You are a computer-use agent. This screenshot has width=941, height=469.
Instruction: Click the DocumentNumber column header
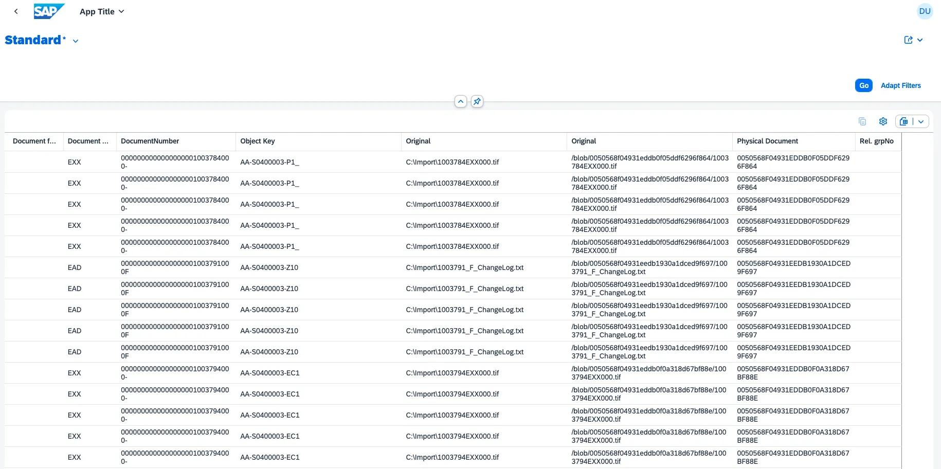[x=150, y=141]
